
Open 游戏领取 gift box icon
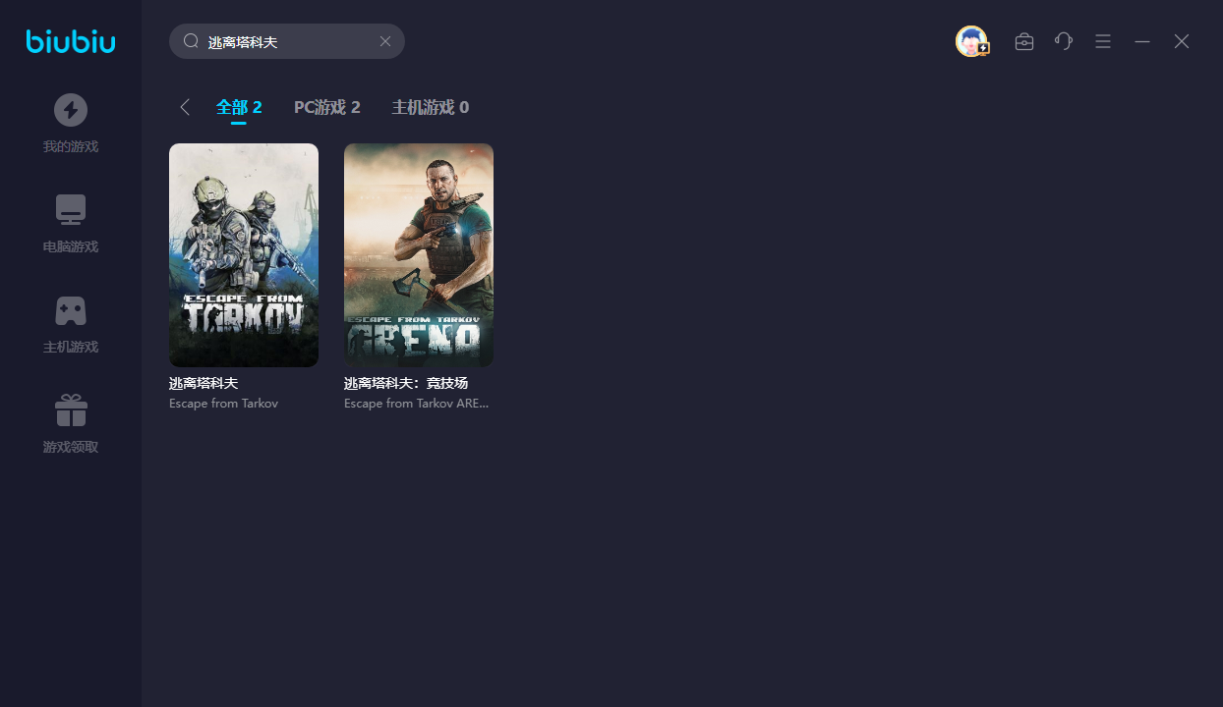[71, 410]
